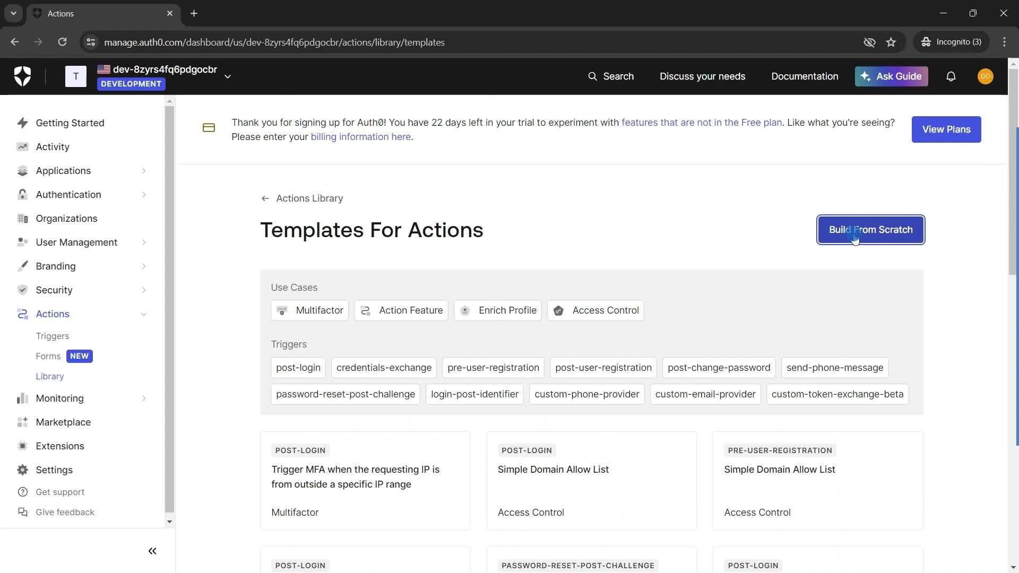Image resolution: width=1019 pixels, height=573 pixels.
Task: Open a new browser tab
Action: [194, 13]
